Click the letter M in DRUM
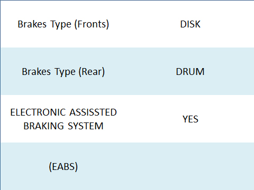The height and width of the screenshot is (190, 254). [200, 72]
